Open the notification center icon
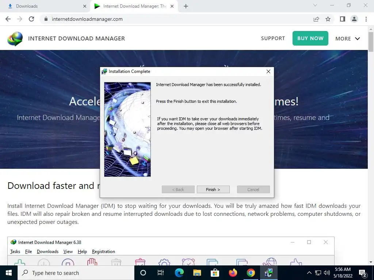Viewport: 374px width, 280px height. tap(363, 273)
